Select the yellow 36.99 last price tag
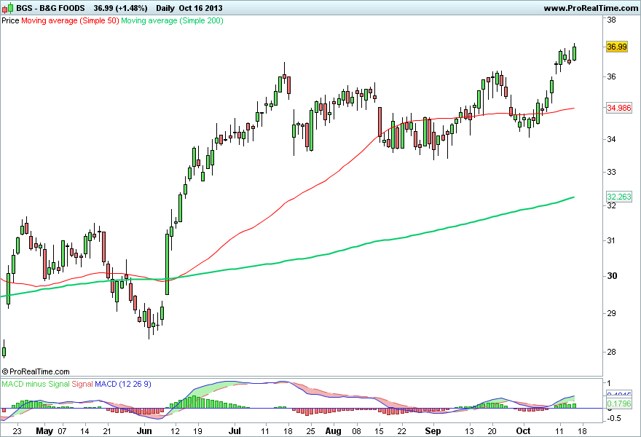The image size is (641, 437). [617, 47]
